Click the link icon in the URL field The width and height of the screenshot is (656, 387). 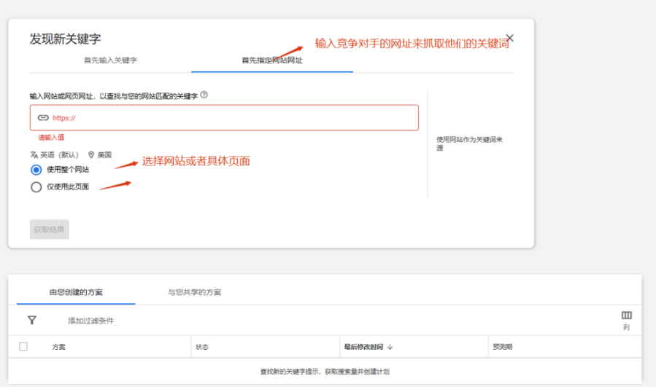pos(43,117)
